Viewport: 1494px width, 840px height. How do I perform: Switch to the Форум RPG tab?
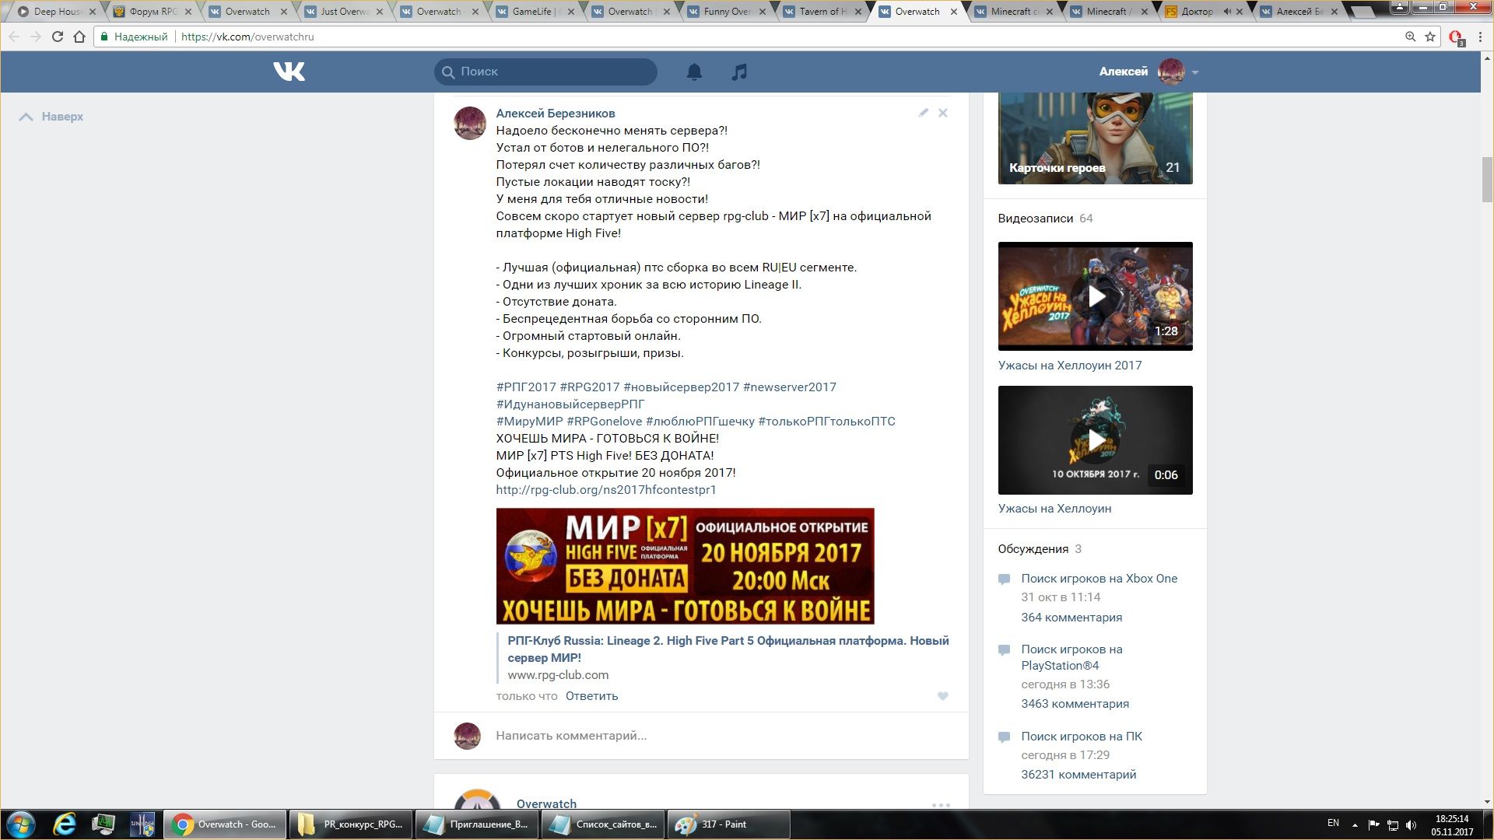click(x=152, y=12)
